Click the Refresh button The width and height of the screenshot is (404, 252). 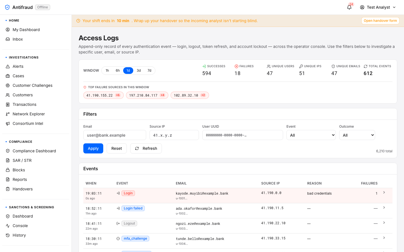pyautogui.click(x=146, y=148)
